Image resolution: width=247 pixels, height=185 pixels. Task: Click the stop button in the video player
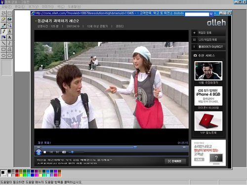point(45,152)
